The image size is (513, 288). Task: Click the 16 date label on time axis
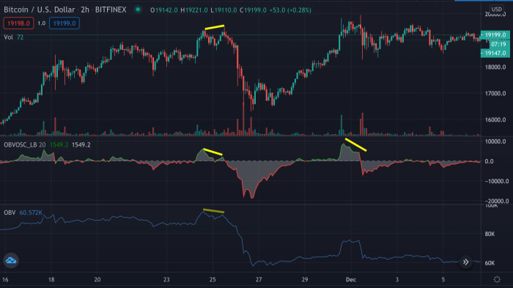[x=5, y=279]
